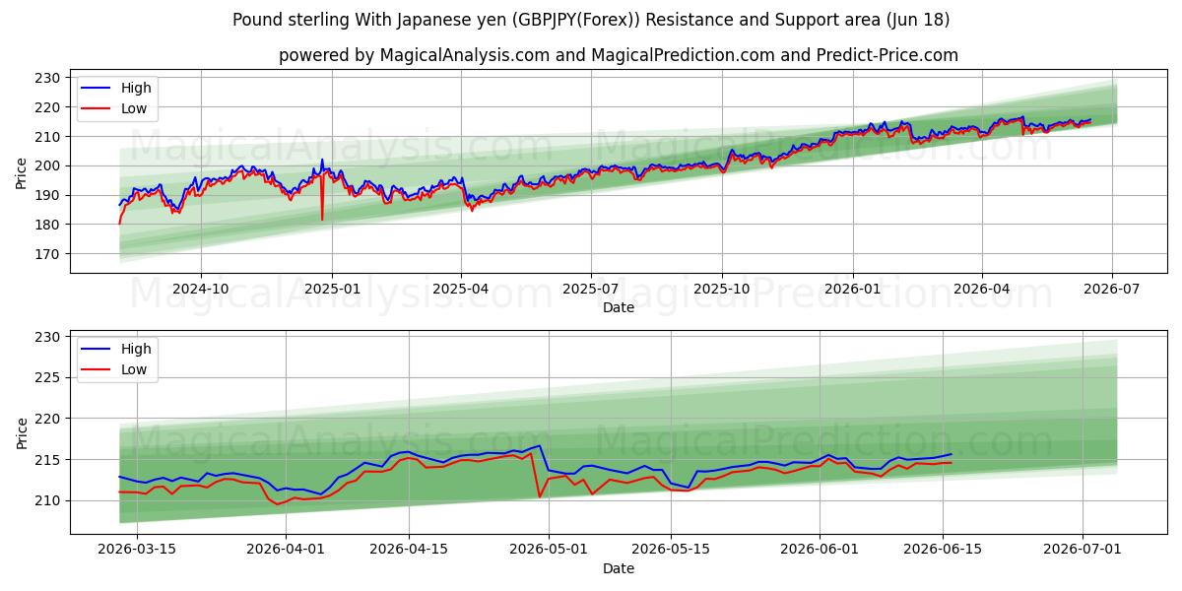
Task: Click 'Low' in the bottom chart legend
Action: tap(134, 369)
